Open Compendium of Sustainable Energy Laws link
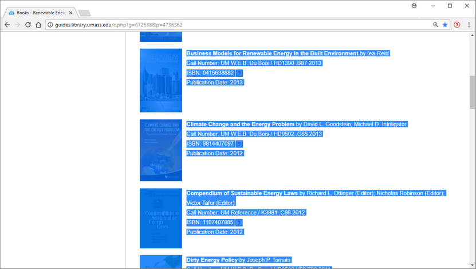The image size is (476, 269). pyautogui.click(x=242, y=193)
